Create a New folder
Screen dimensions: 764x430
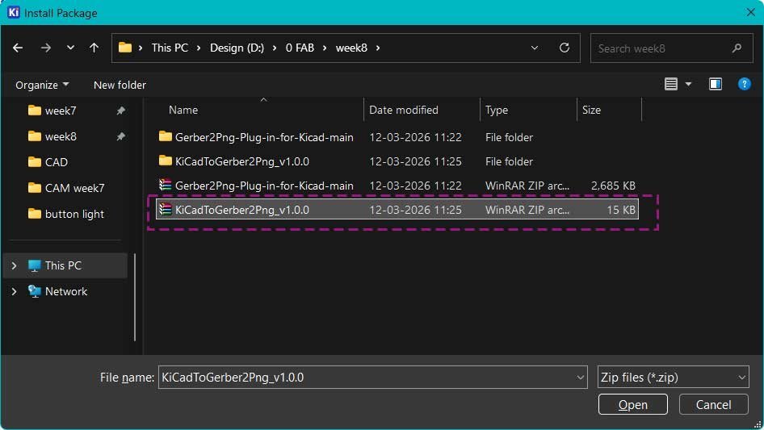click(x=120, y=85)
